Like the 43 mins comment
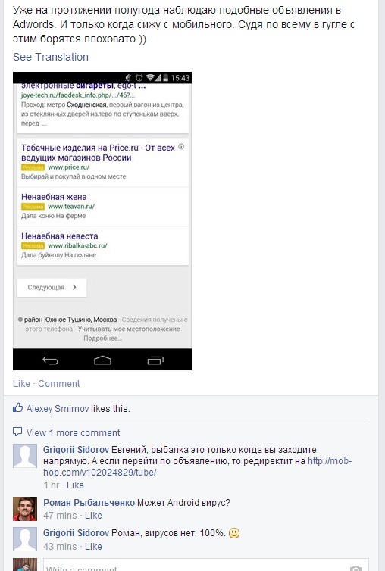Viewport: 385px width, 571px height. pos(93,546)
